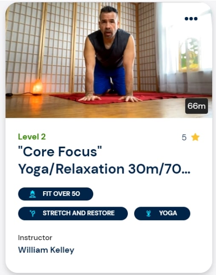Click the Level 2 label
Image resolution: width=216 pixels, height=275 pixels.
pyautogui.click(x=32, y=136)
